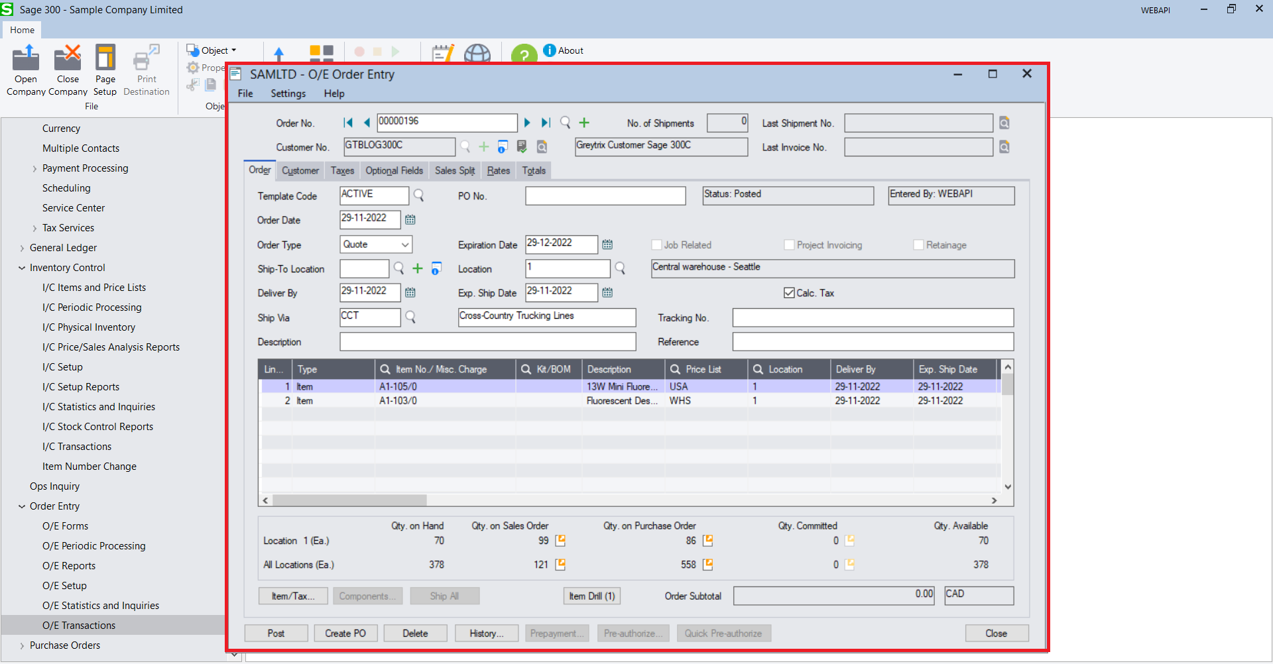
Task: Toggle Calc. Tax checkbox
Action: click(789, 293)
